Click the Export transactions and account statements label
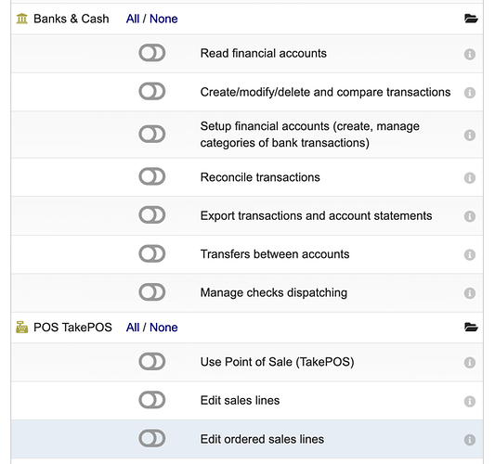The width and height of the screenshot is (495, 464). point(316,216)
